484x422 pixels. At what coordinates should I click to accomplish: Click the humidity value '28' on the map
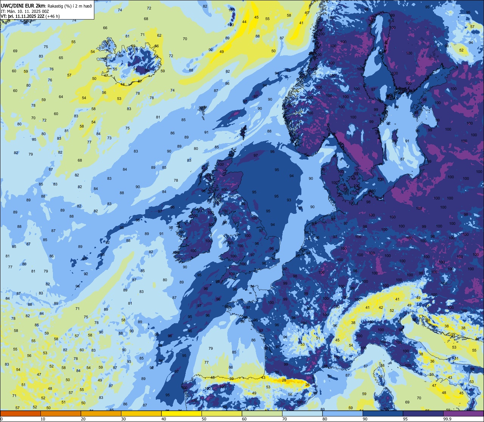(x=284, y=380)
